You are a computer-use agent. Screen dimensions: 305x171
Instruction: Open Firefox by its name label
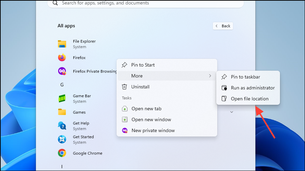pos(79,58)
